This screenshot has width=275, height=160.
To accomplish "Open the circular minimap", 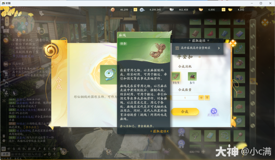I will coord(23,23).
